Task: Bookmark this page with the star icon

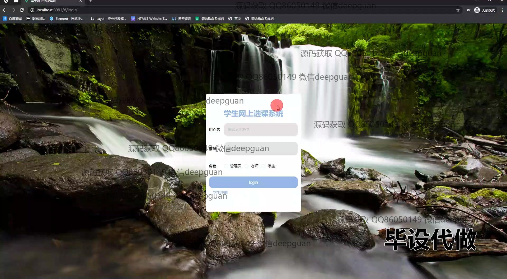Action: coord(458,10)
